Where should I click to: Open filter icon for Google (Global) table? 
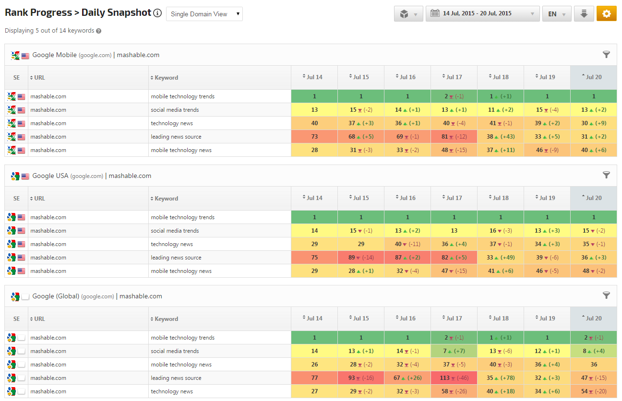(606, 295)
